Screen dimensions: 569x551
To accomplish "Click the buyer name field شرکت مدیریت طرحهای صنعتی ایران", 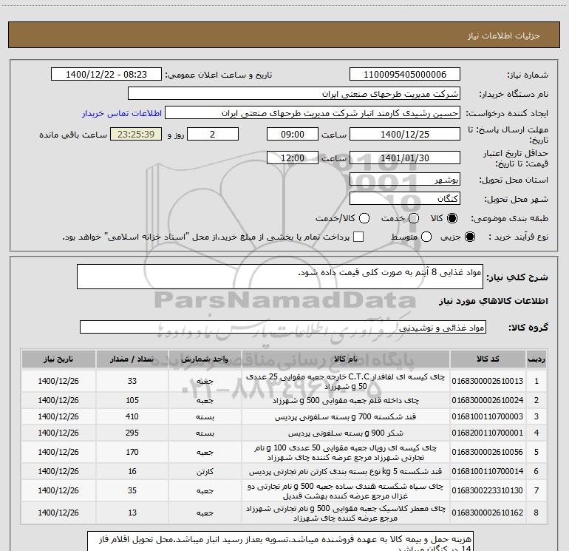I will [294, 94].
